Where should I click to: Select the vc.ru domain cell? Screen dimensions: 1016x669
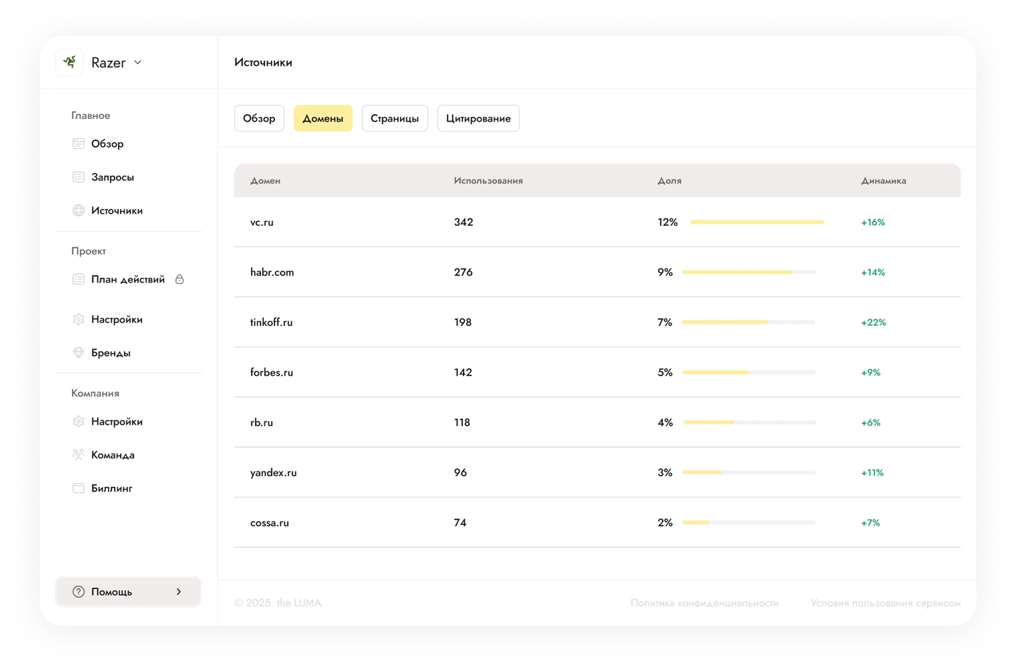262,222
